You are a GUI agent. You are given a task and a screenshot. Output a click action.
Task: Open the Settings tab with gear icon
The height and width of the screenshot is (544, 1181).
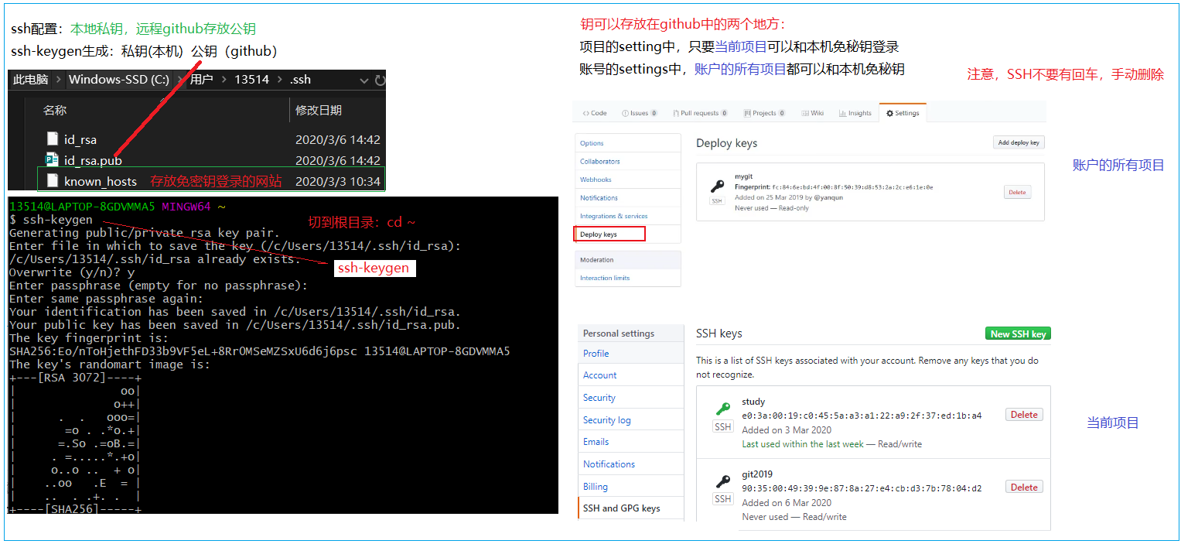click(903, 113)
